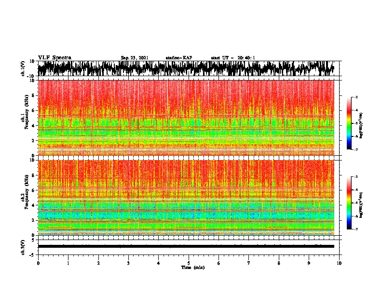Click inside the ch.1 spectrogram panel
Image resolution: width=382 pixels, height=295 pixels.
pos(186,118)
